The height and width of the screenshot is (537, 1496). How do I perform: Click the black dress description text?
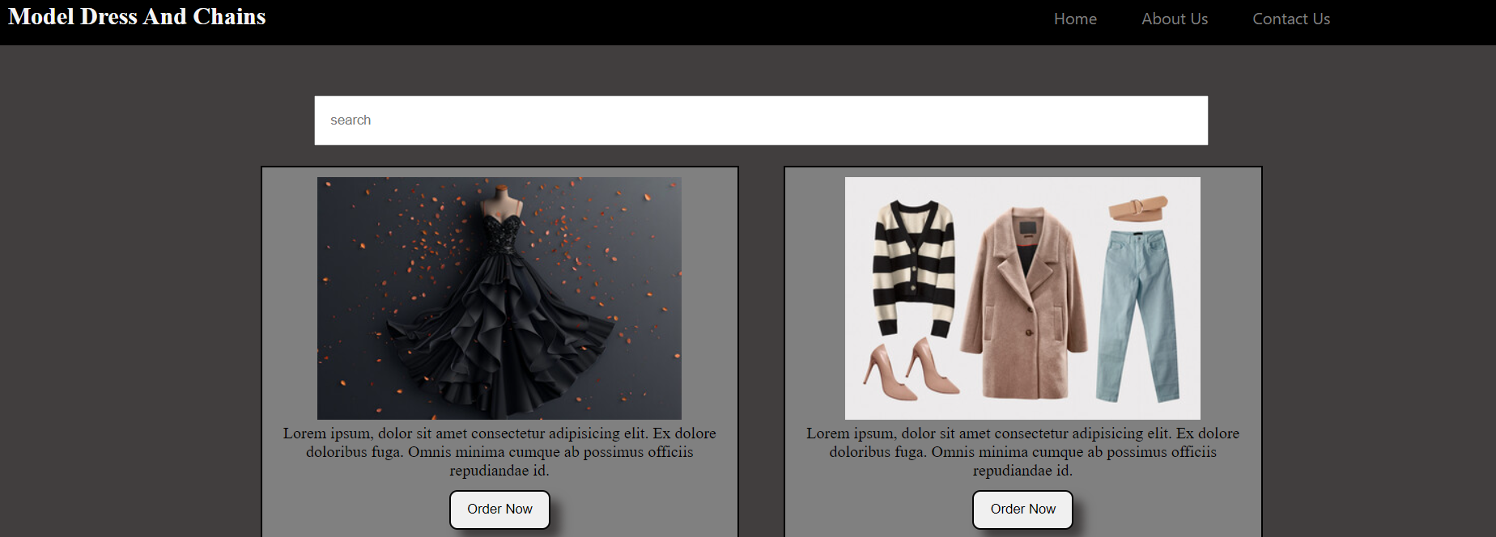tap(499, 452)
